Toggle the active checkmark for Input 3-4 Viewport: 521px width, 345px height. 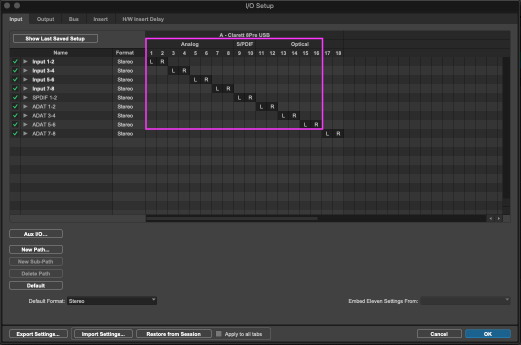coord(15,70)
